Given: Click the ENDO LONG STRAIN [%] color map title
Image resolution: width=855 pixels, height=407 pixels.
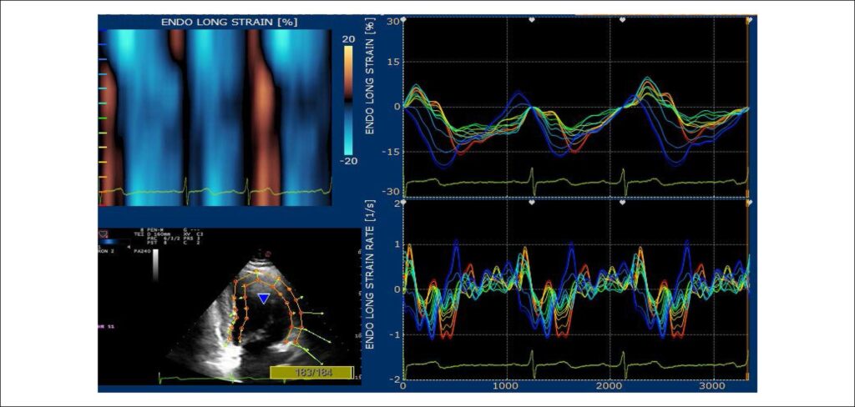Looking at the screenshot, I should (x=229, y=23).
